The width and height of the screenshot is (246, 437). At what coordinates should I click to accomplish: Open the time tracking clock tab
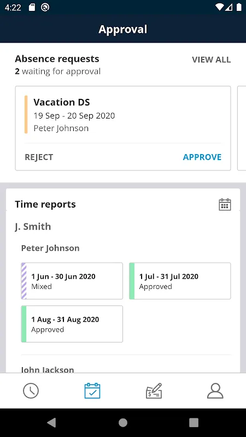point(31,391)
